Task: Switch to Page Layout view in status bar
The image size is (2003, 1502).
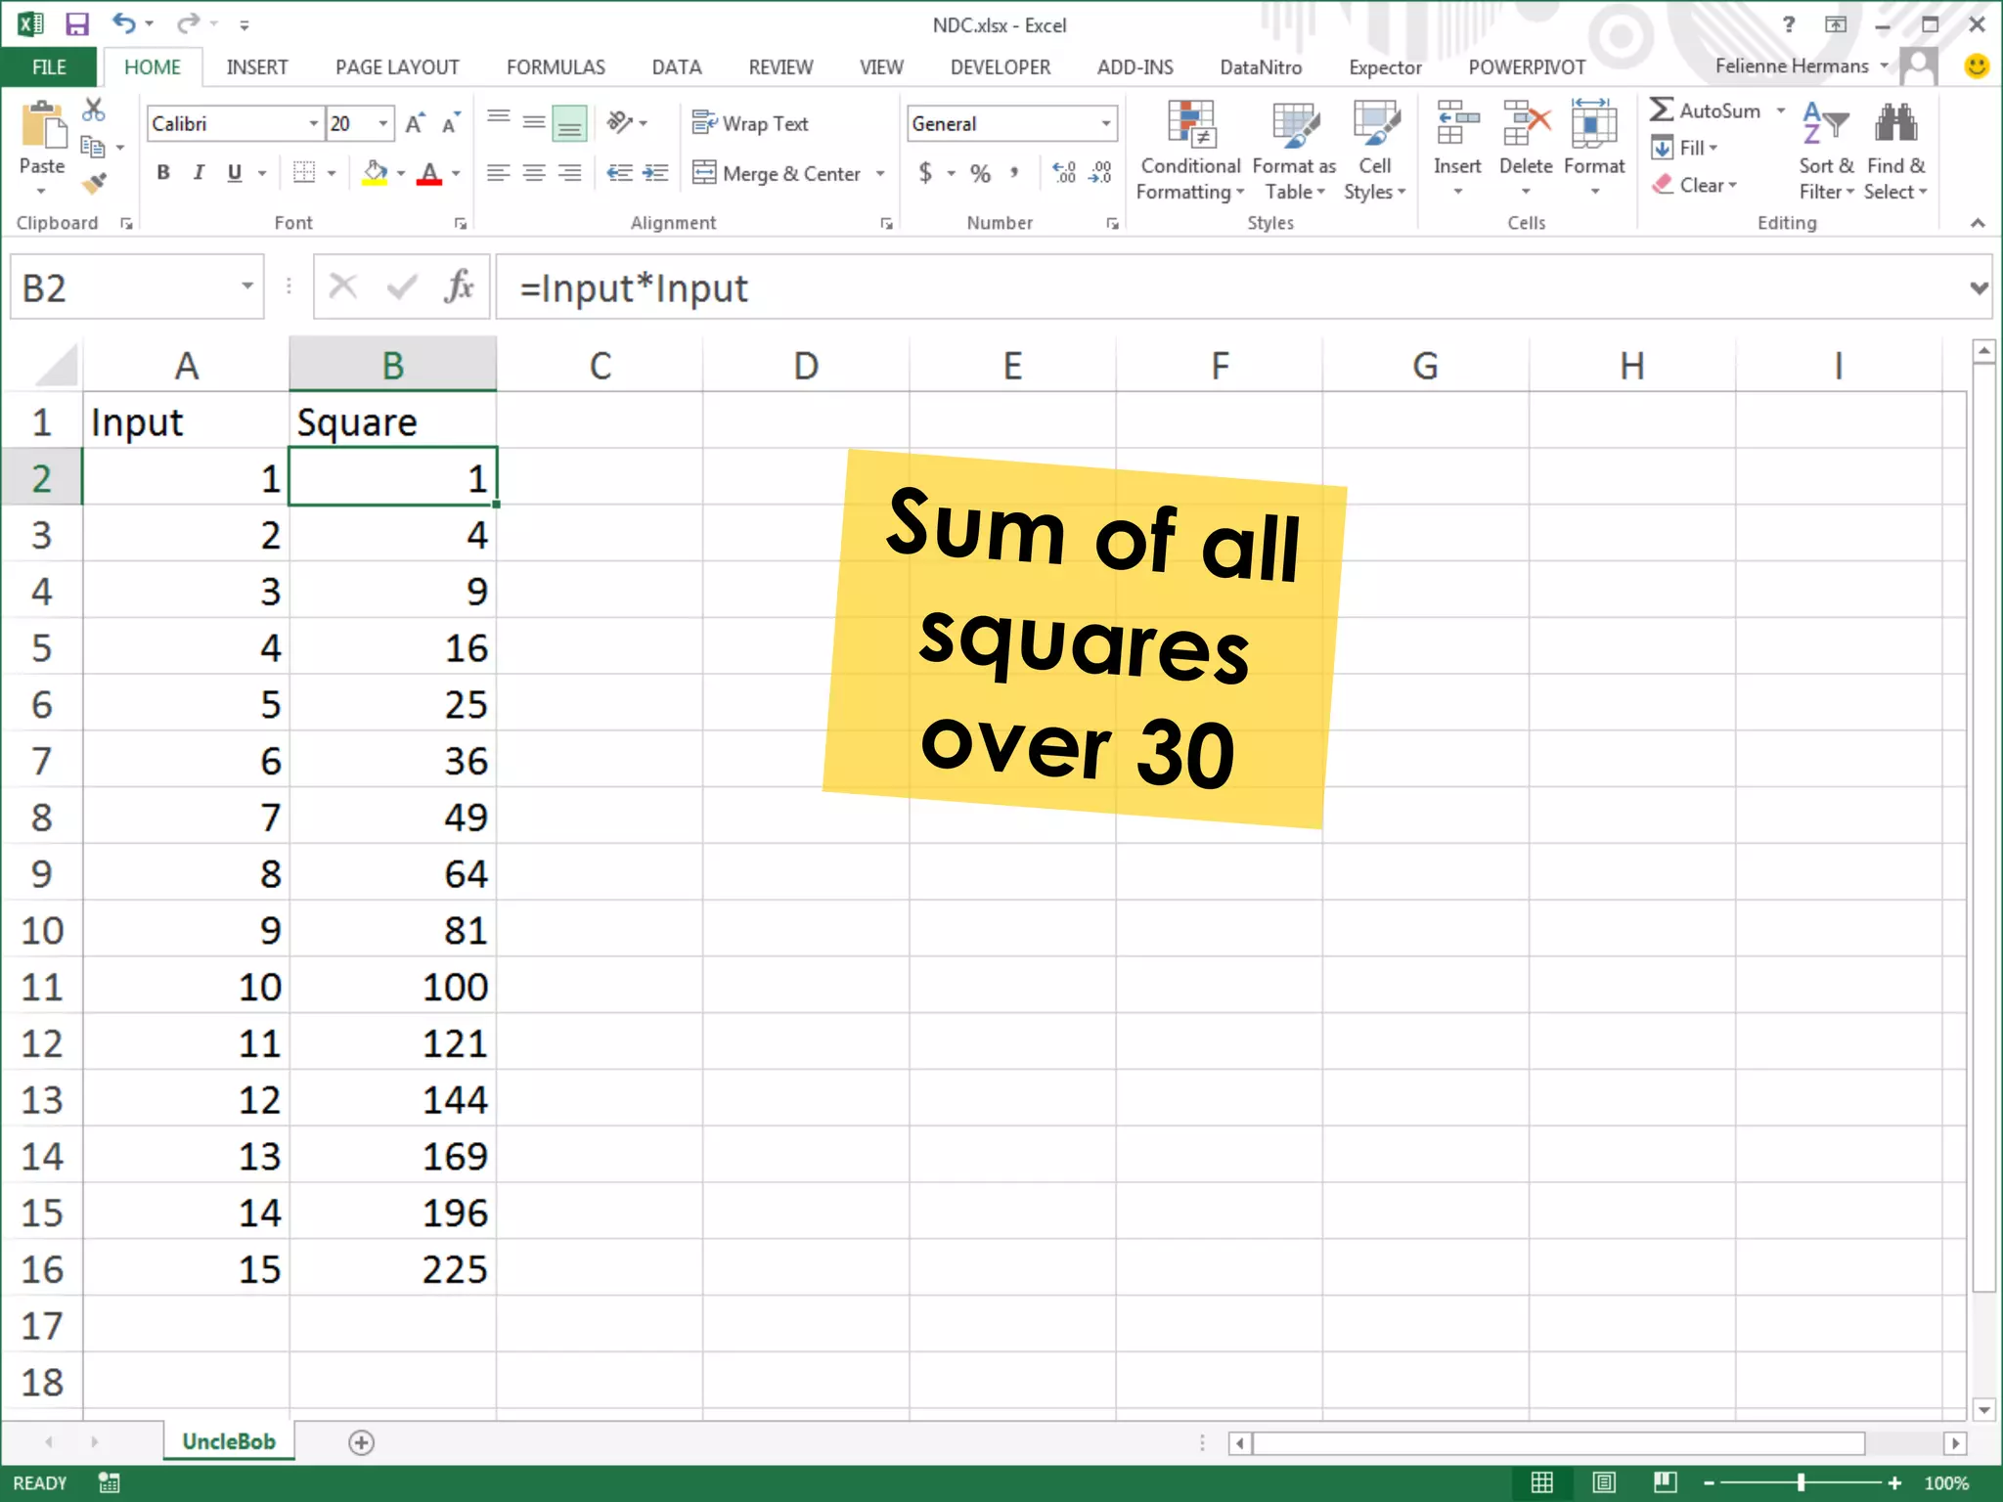Action: [x=1603, y=1482]
